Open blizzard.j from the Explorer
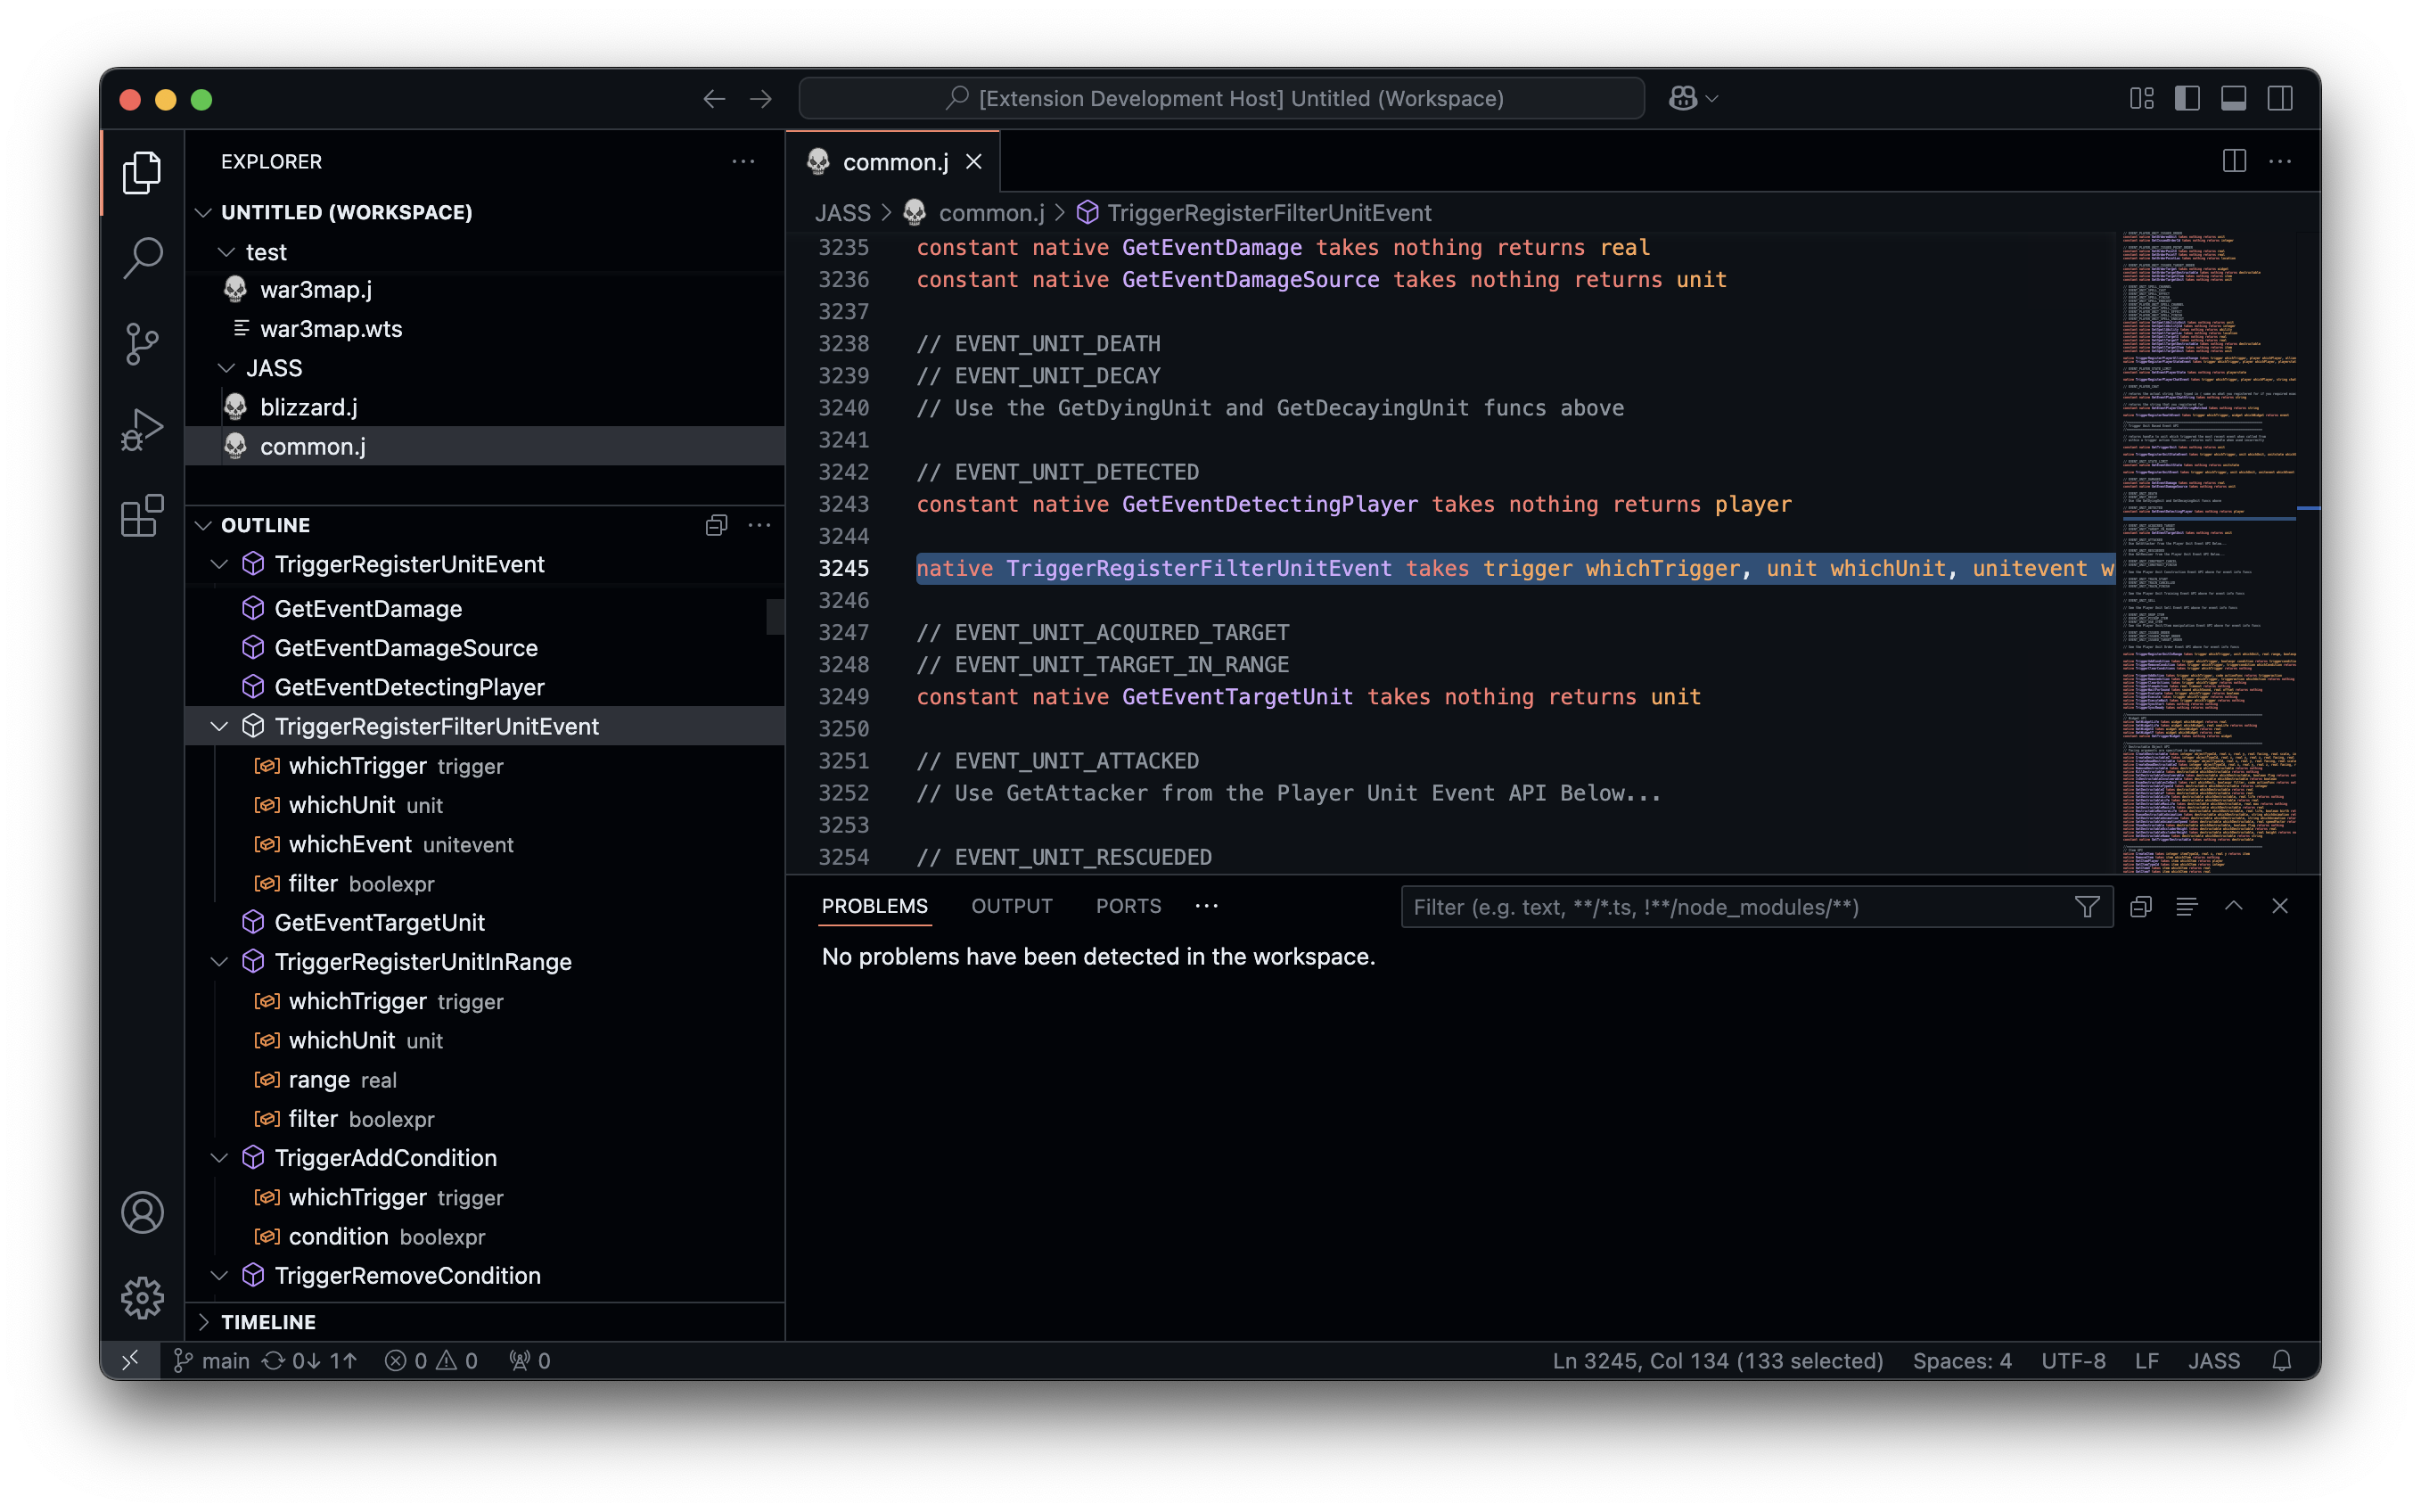 [x=309, y=407]
